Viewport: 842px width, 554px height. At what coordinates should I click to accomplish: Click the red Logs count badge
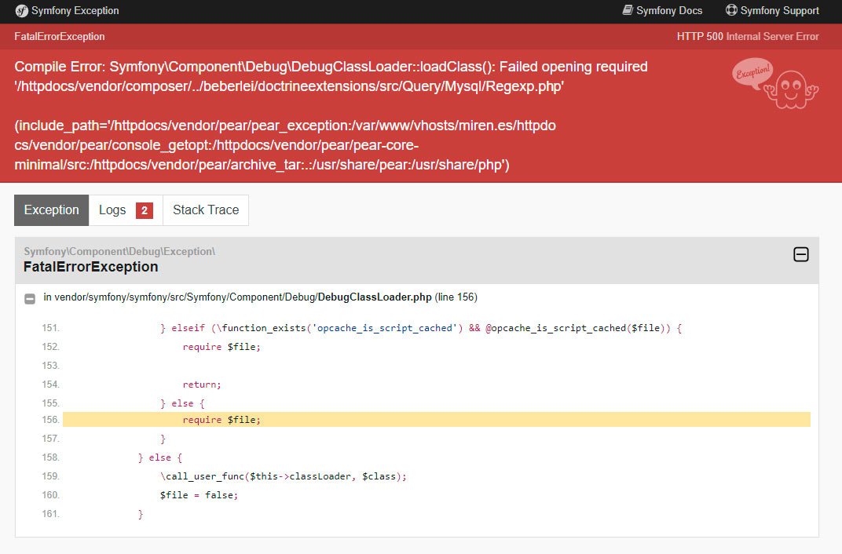tap(145, 211)
